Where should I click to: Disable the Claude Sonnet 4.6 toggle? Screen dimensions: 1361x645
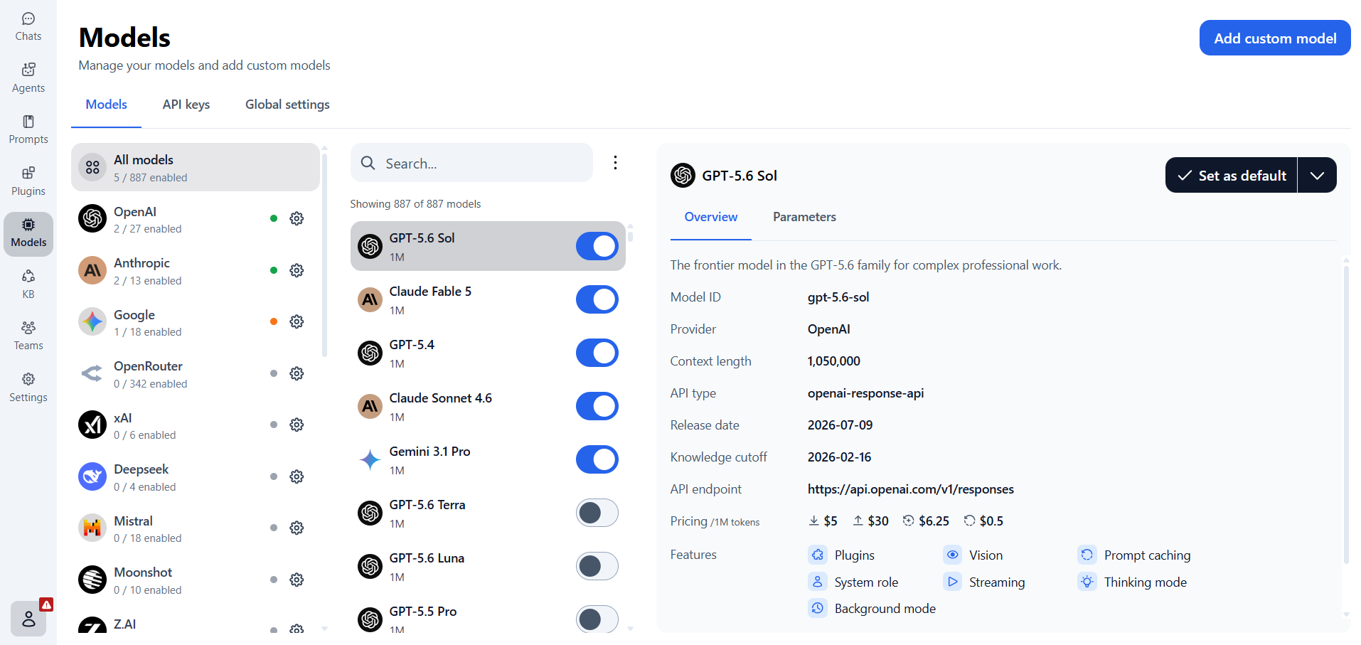pyautogui.click(x=597, y=406)
